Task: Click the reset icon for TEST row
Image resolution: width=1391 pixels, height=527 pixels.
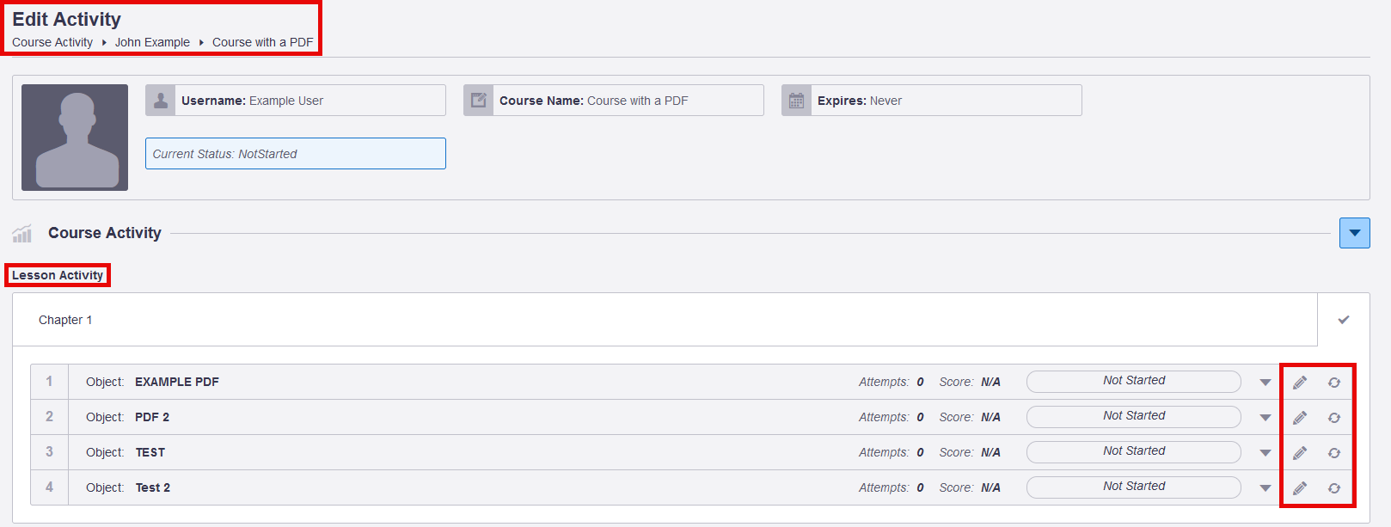Action: [1334, 453]
